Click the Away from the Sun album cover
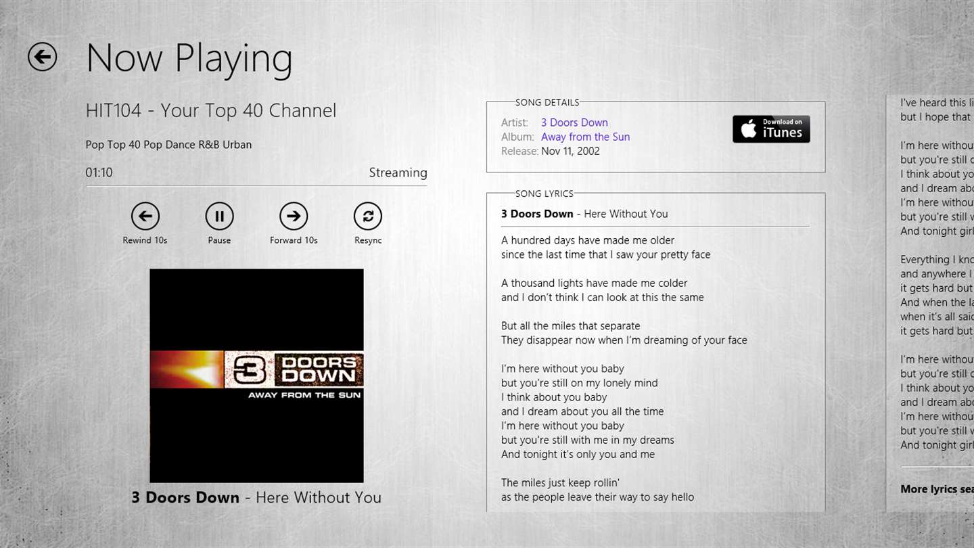 tap(256, 375)
